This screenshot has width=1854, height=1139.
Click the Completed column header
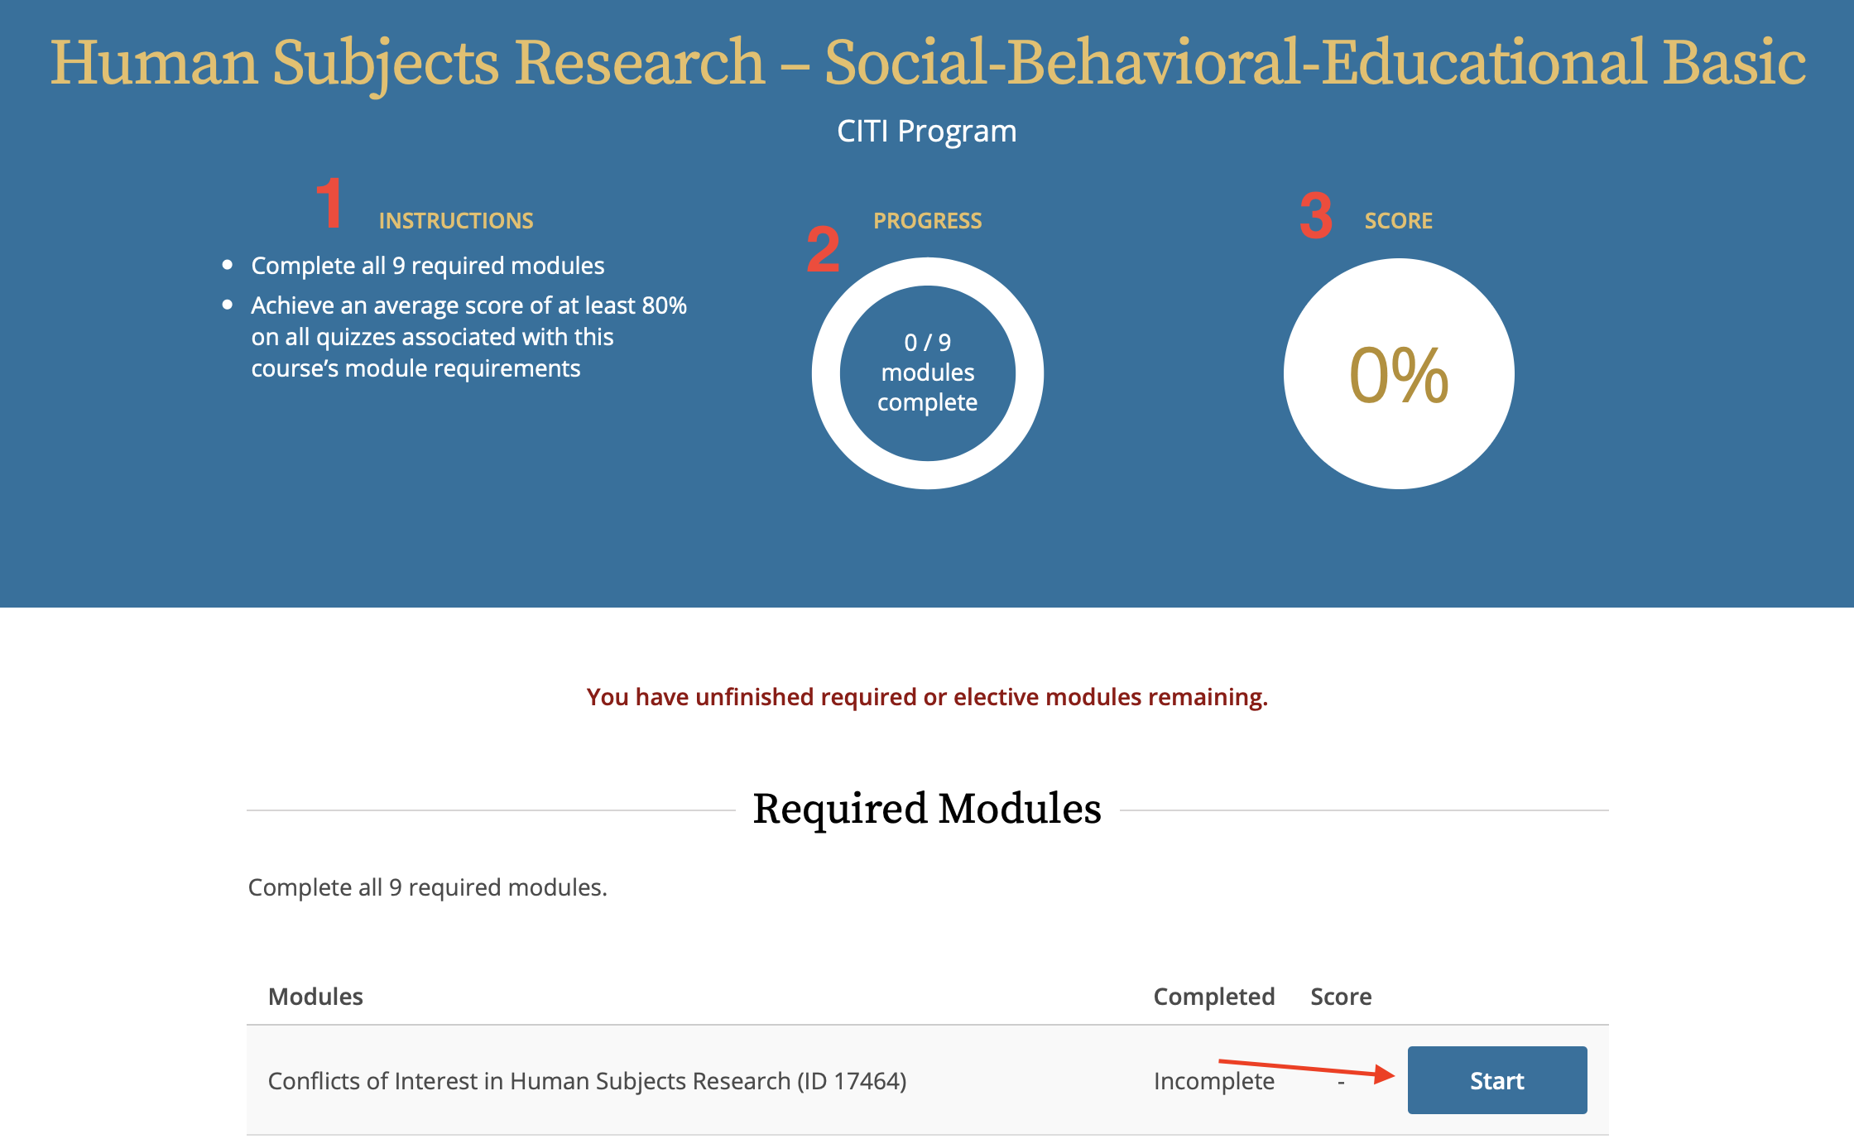(x=1213, y=997)
